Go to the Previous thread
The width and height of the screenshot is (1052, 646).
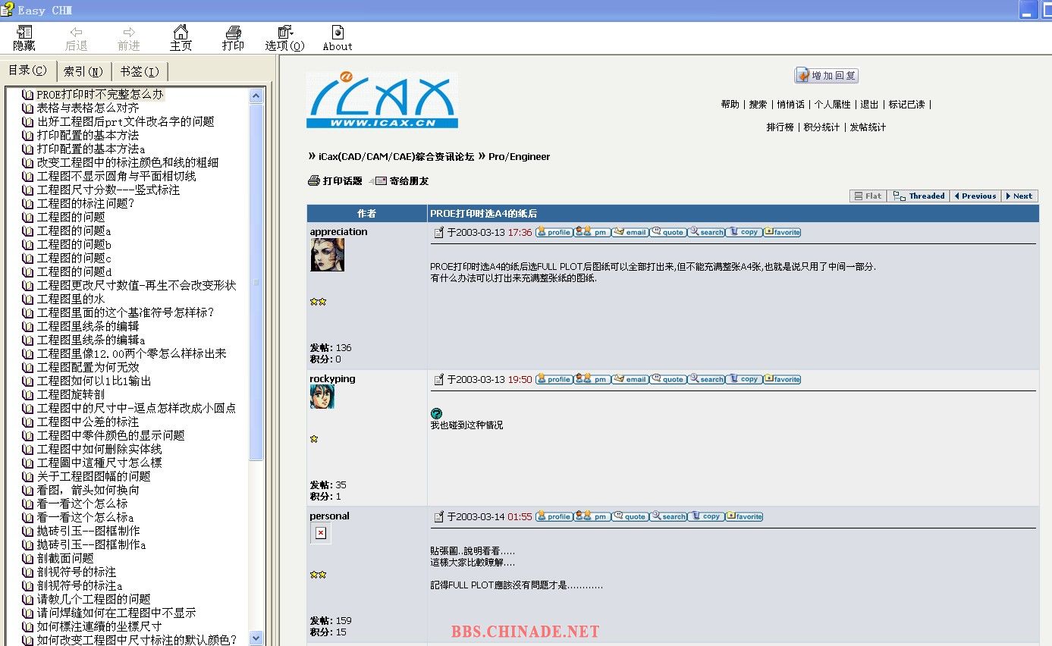(975, 196)
